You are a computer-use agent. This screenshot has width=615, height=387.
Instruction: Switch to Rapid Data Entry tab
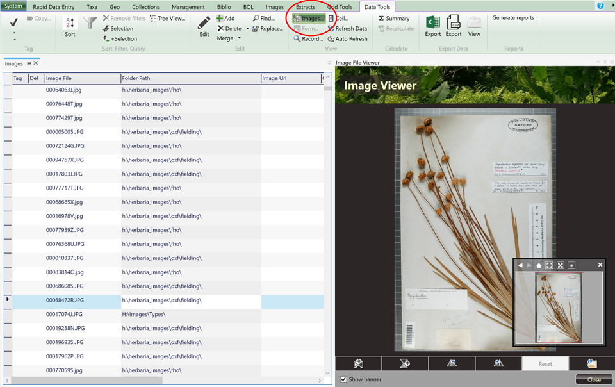53,6
